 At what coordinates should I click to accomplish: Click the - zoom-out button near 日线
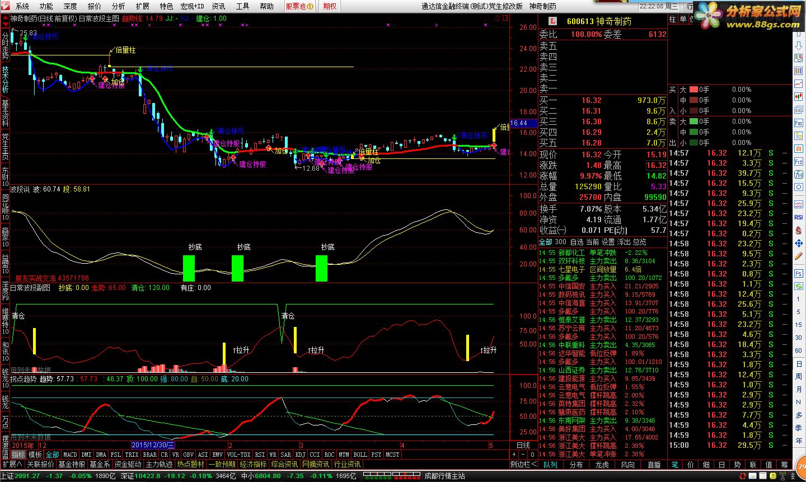(x=524, y=455)
